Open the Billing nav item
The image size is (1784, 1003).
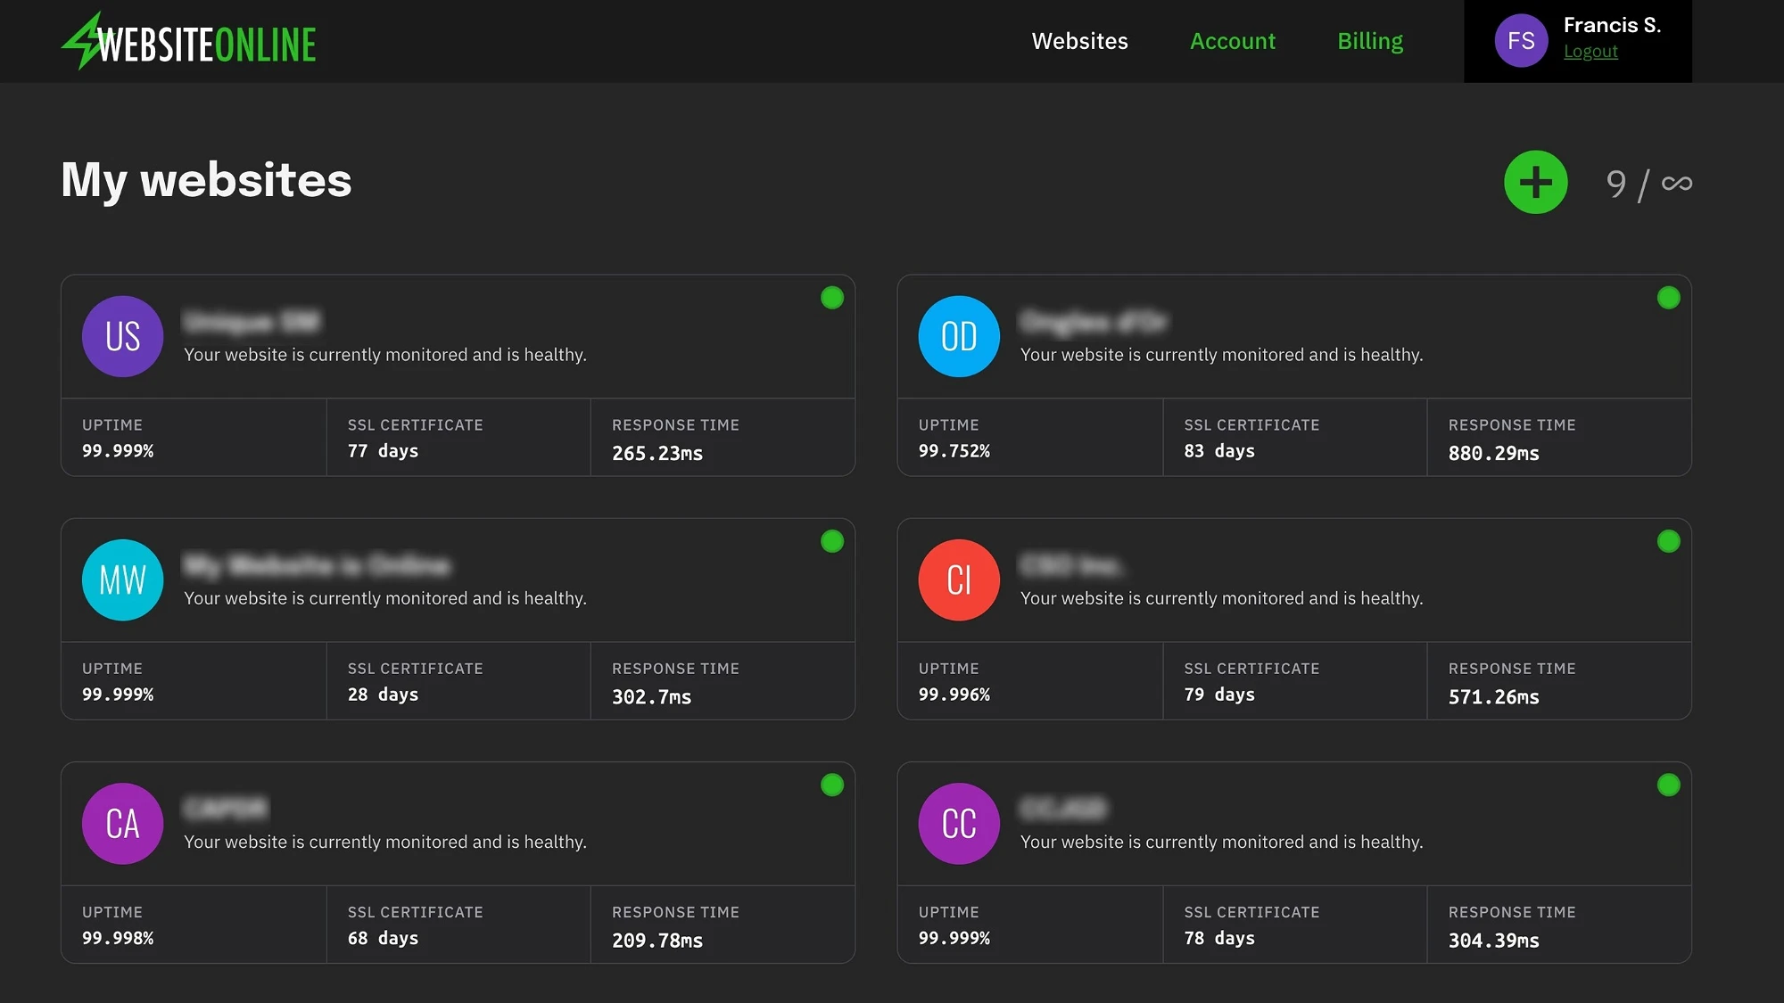click(1369, 41)
